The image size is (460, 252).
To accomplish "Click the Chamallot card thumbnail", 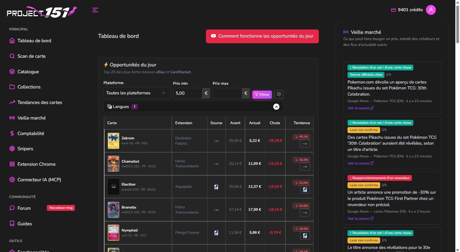I will pos(113,164).
